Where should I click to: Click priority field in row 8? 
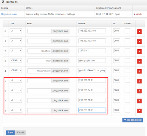[127, 110]
